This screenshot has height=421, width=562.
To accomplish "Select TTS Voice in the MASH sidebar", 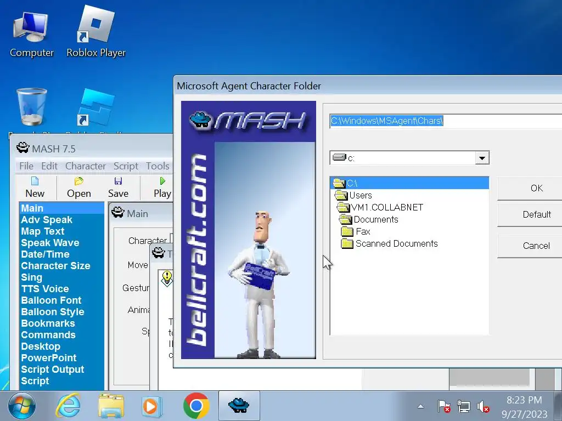I will [x=61, y=288].
